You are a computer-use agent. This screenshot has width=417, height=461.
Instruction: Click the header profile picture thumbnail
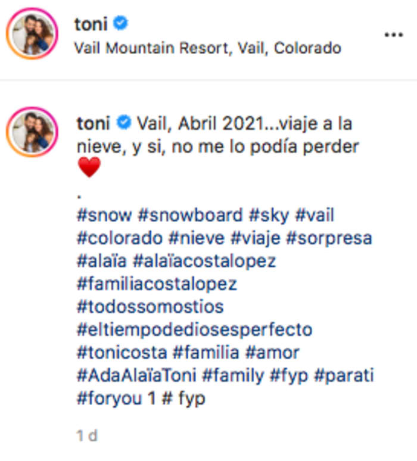pyautogui.click(x=32, y=34)
